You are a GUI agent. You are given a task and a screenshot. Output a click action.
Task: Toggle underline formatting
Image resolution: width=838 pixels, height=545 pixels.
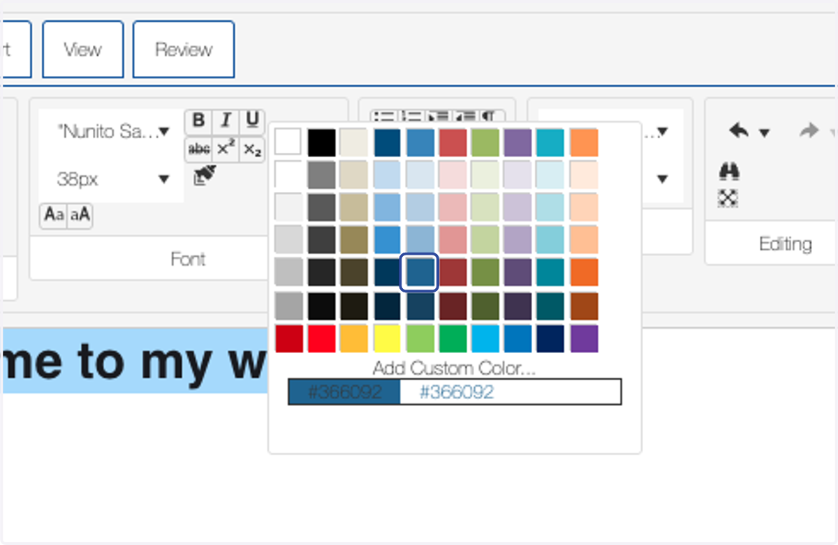click(252, 121)
